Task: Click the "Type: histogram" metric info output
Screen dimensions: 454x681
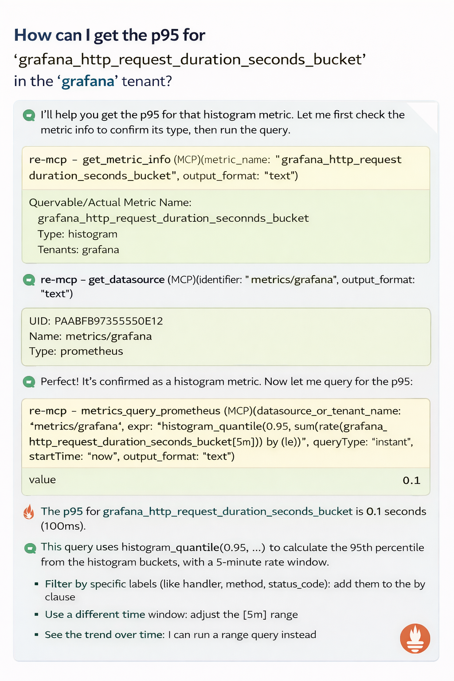Action: [x=78, y=234]
